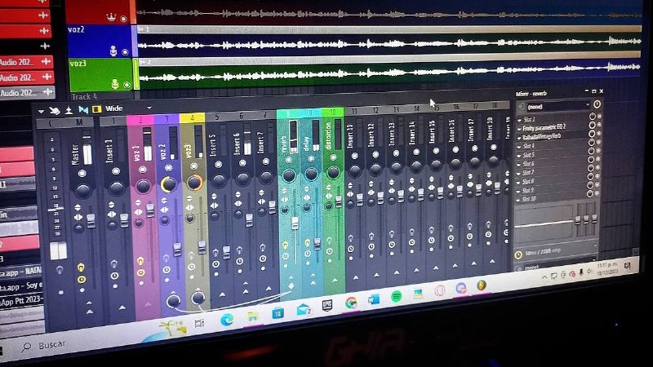The image size is (653, 367).
Task: Open Google Chrome from the taskbar
Action: 351,303
